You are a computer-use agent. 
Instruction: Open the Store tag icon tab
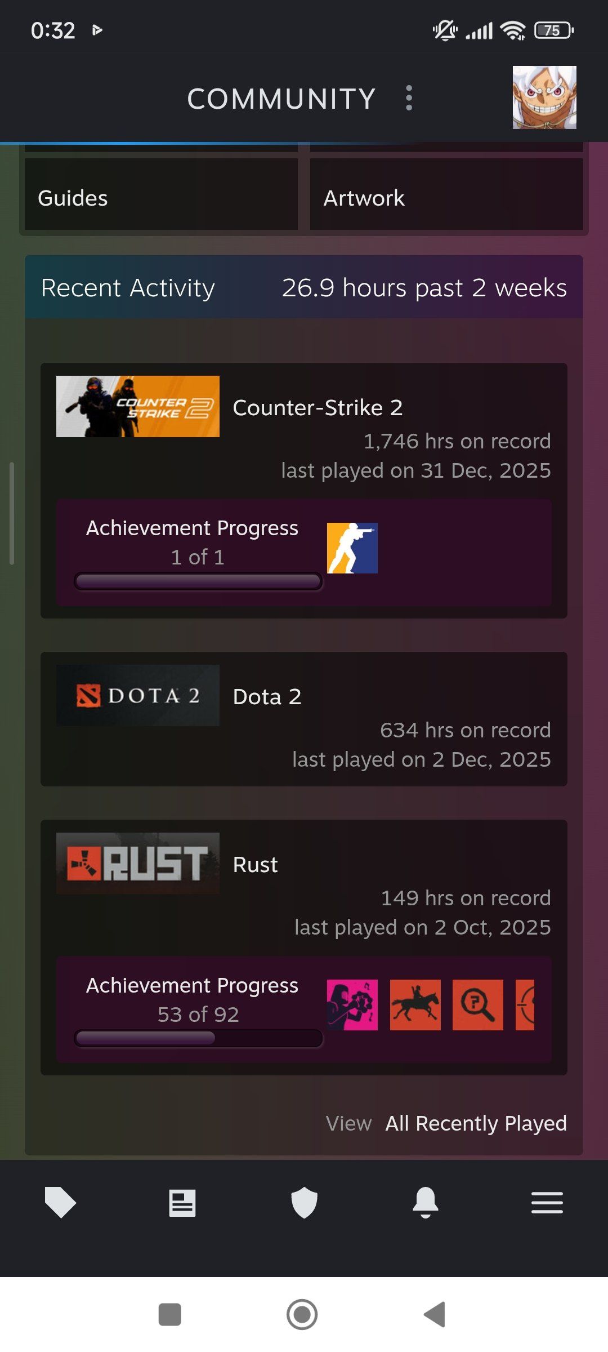tap(60, 1203)
